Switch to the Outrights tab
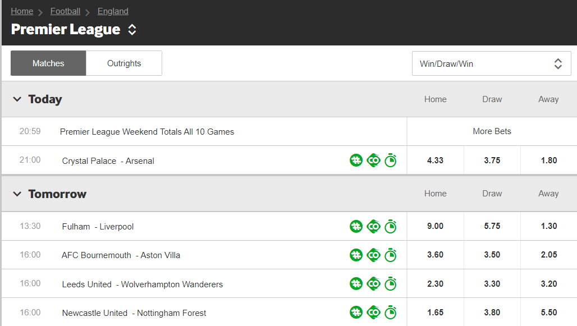577x326 pixels. [x=124, y=63]
